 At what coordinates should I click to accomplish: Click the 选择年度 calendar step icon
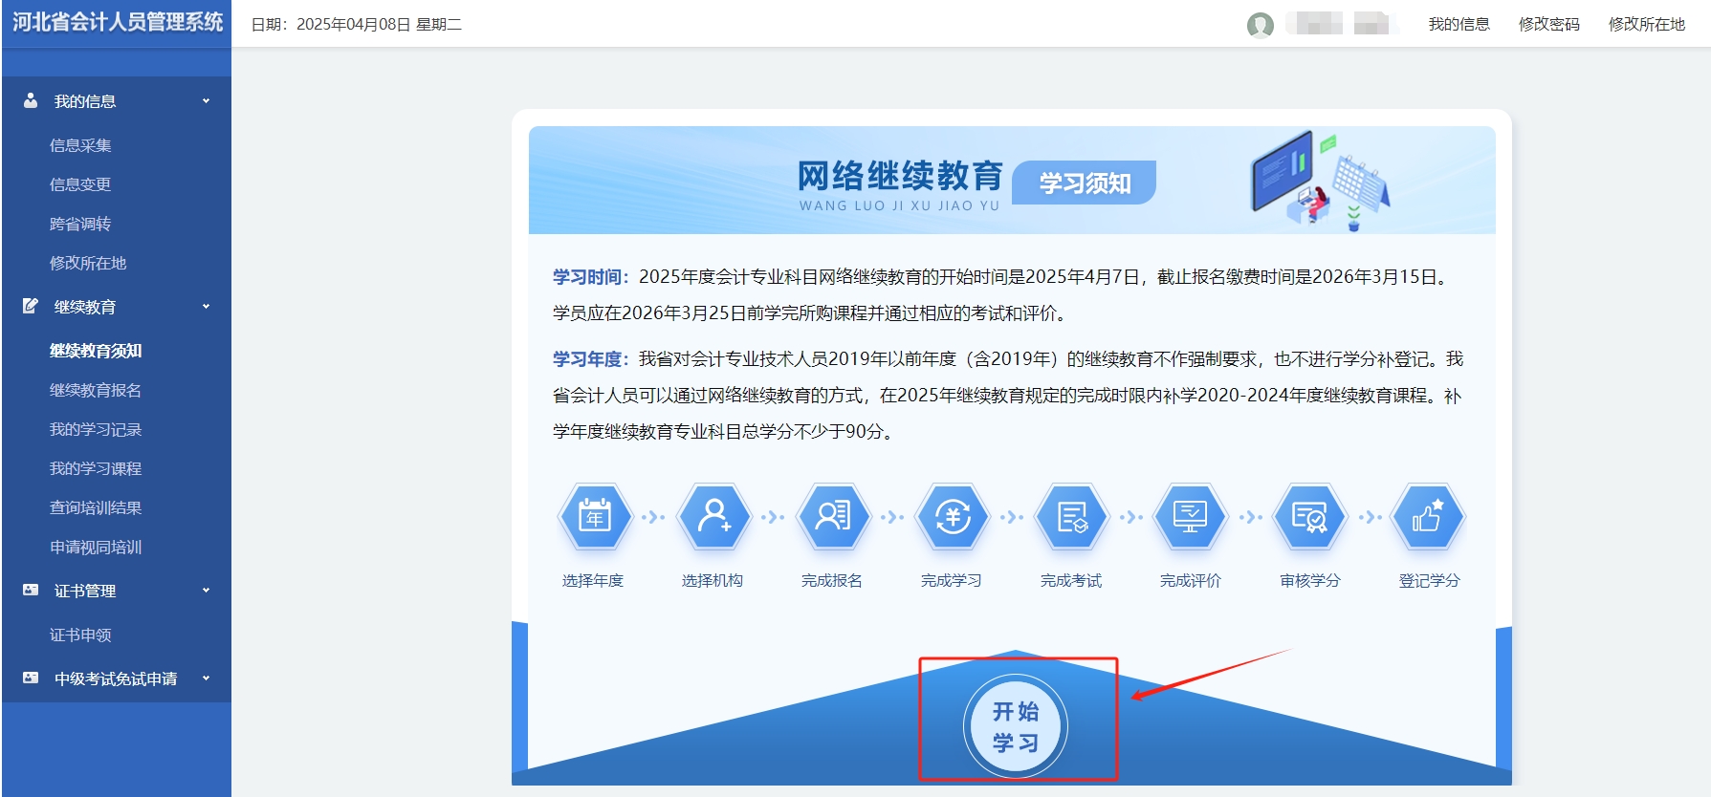pyautogui.click(x=594, y=517)
